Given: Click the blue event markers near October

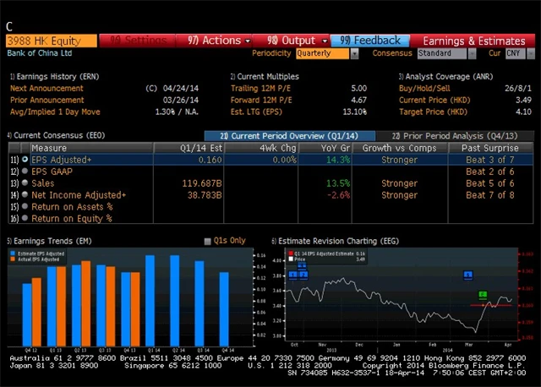Looking at the screenshot, I should point(298,272).
